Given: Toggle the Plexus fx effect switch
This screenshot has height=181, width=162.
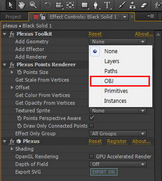Looking at the screenshot, I should coord(12,141).
